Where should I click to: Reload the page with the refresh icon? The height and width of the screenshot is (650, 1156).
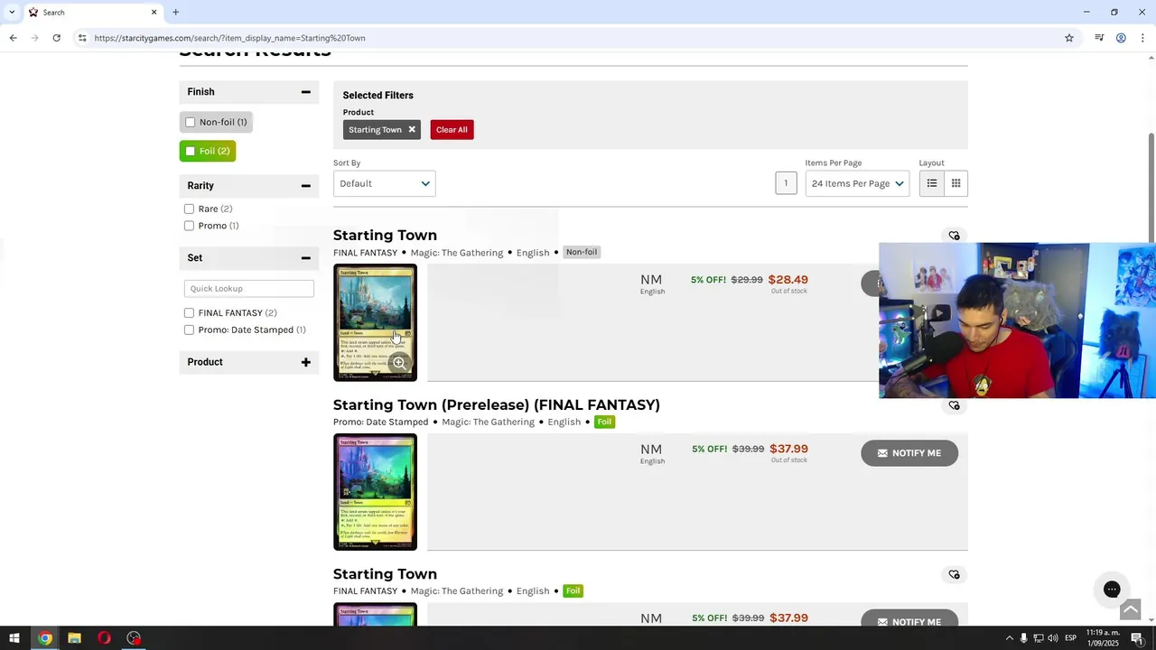pos(56,38)
